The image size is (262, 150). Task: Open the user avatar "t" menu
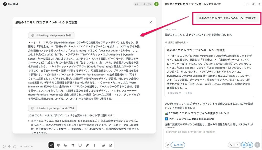coord(156,4)
